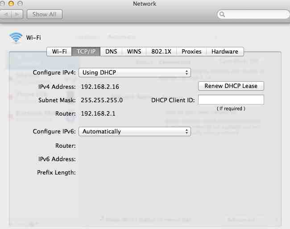The image size is (290, 229).
Task: Open the Configure IPv6 dropdown
Action: point(135,131)
